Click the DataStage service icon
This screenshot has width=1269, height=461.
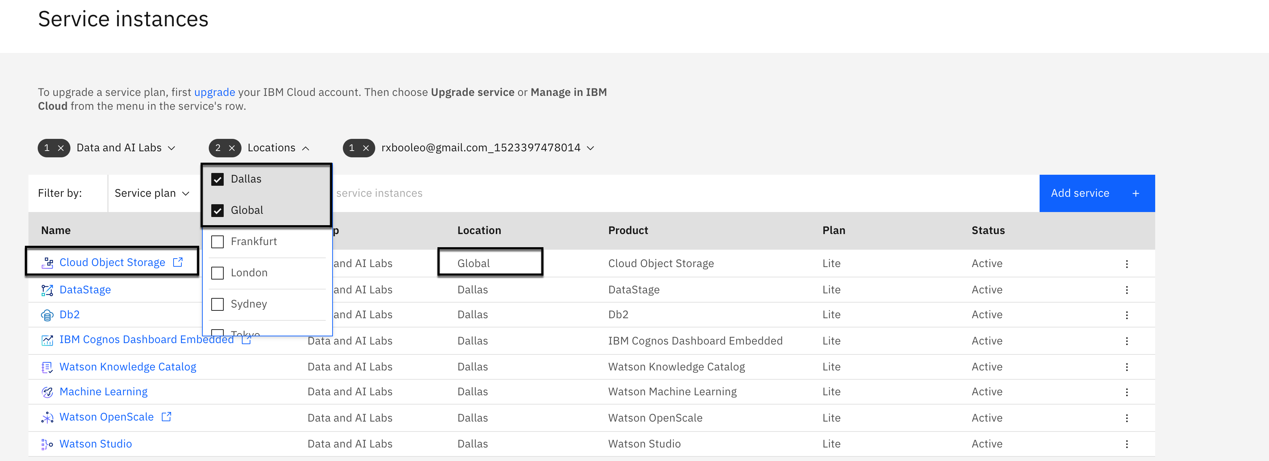[x=47, y=290]
